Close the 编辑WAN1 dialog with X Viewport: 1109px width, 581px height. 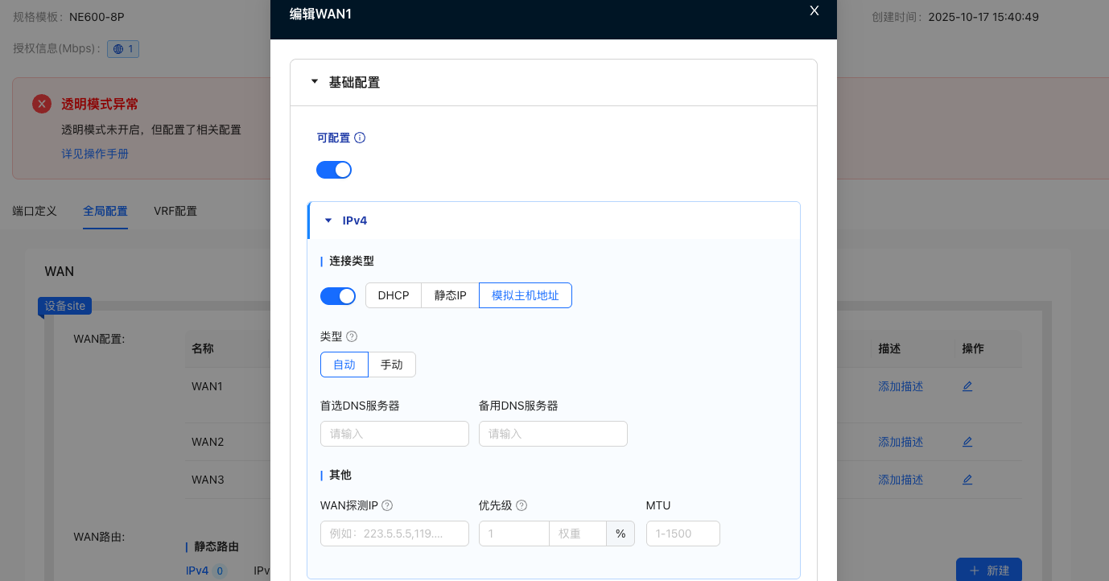[814, 10]
